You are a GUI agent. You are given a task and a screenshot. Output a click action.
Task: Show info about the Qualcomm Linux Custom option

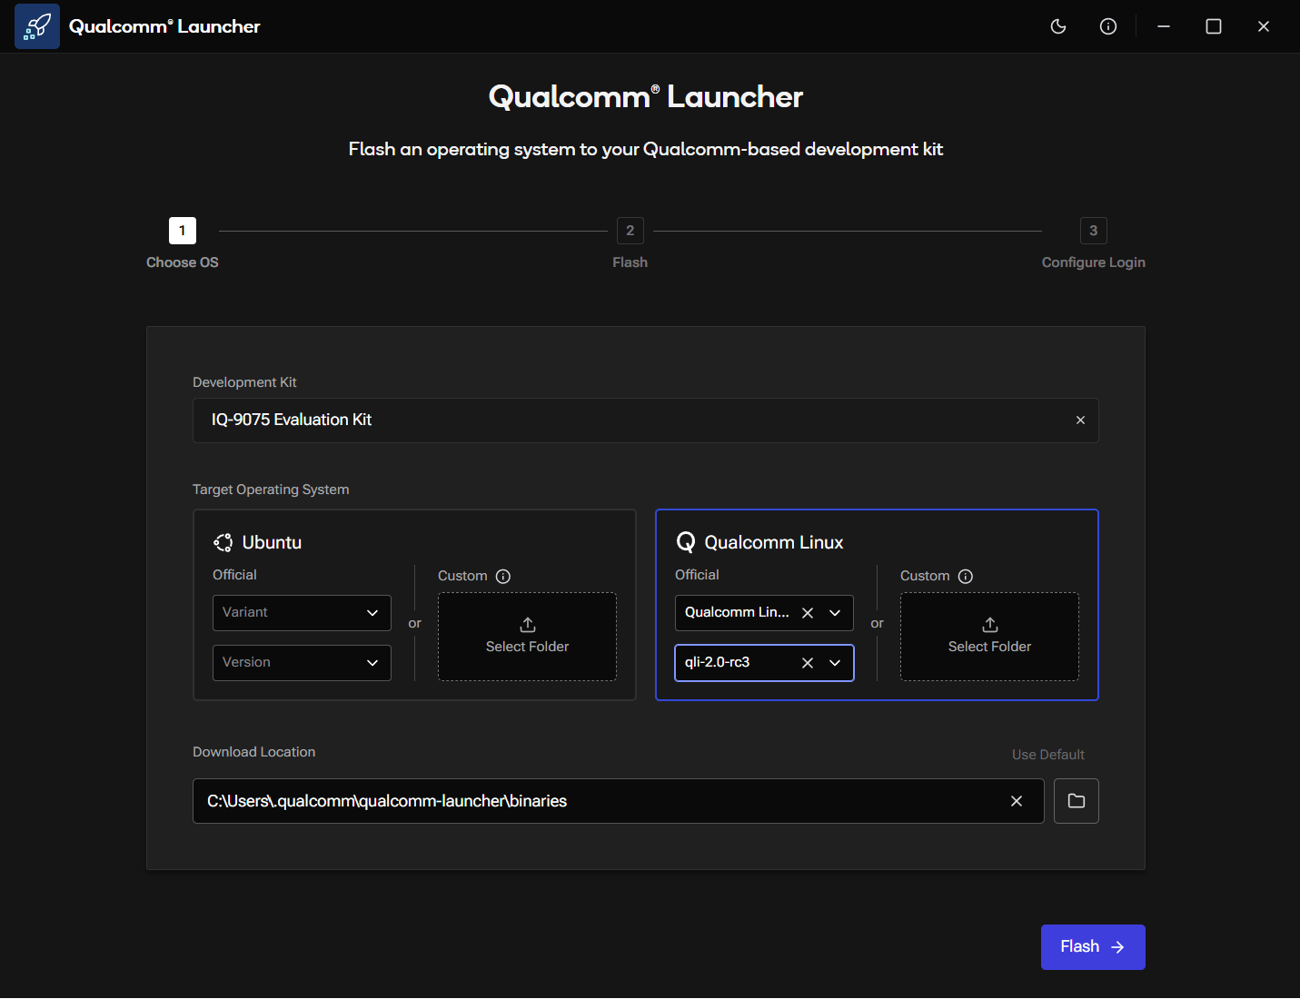[966, 577]
